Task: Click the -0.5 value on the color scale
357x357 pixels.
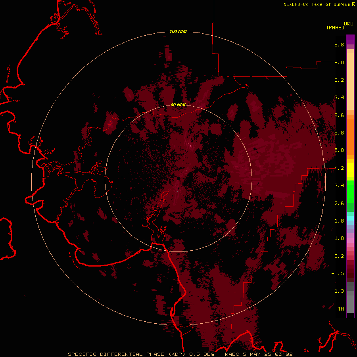Action: [x=338, y=274]
